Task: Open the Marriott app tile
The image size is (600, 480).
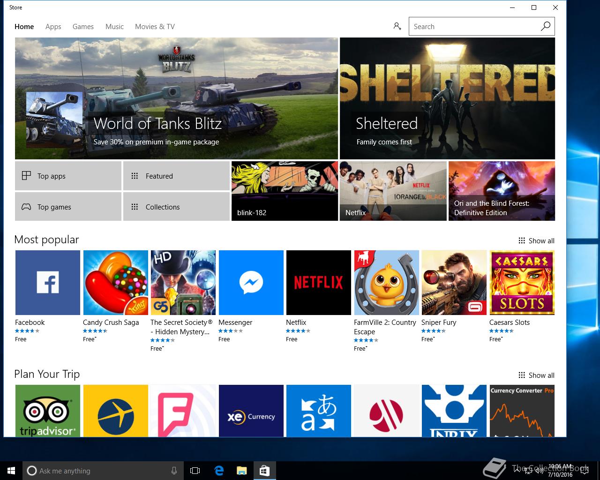Action: click(x=387, y=411)
